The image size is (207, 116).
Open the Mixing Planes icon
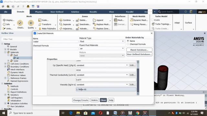132,24
